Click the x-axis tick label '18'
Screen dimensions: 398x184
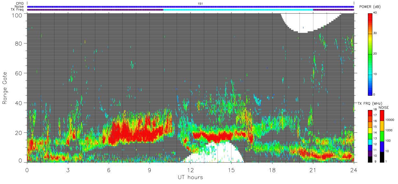pos(272,170)
